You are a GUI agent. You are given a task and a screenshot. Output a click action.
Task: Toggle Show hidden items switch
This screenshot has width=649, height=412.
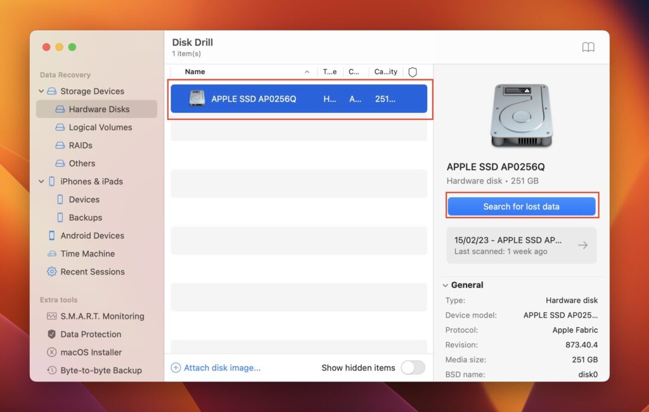tap(413, 368)
